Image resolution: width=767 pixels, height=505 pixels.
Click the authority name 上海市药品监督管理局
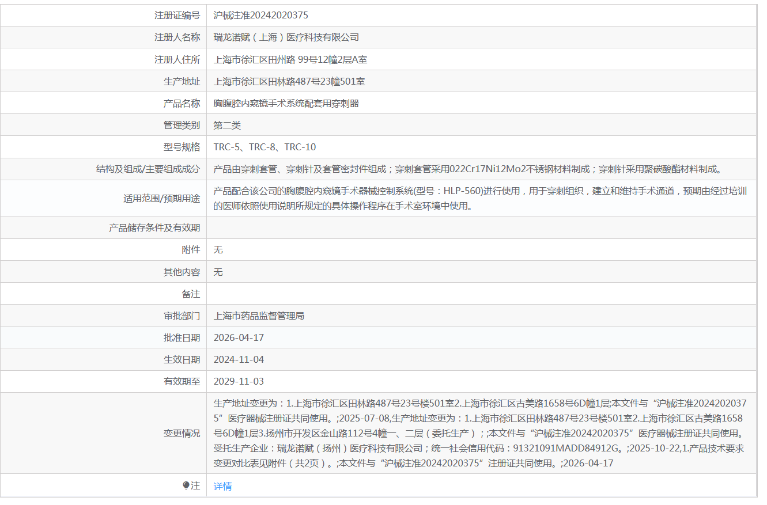coord(259,316)
